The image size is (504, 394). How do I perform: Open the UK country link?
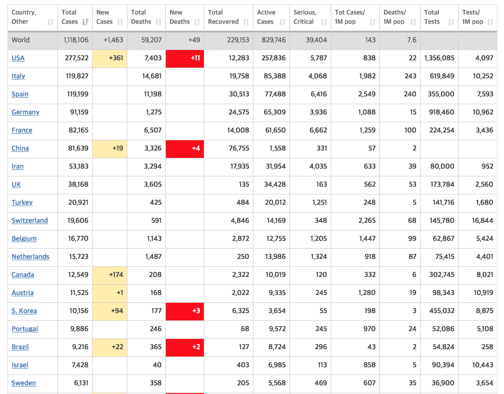pyautogui.click(x=16, y=184)
